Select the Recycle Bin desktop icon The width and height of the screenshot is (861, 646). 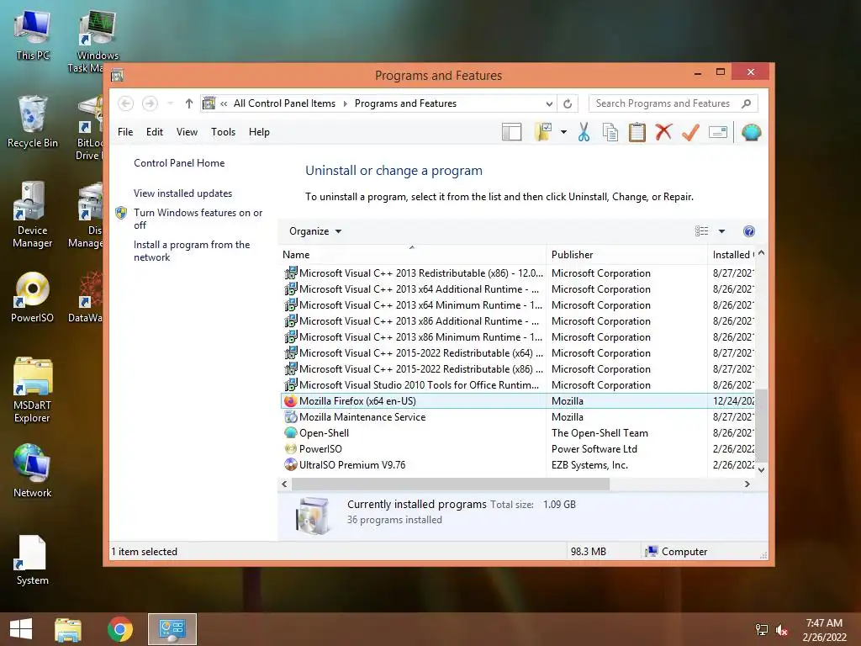[x=33, y=121]
